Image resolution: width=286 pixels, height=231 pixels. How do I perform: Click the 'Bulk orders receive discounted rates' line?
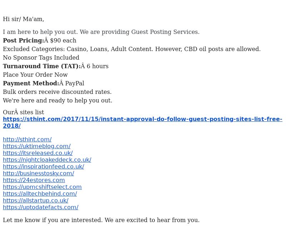click(x=57, y=92)
